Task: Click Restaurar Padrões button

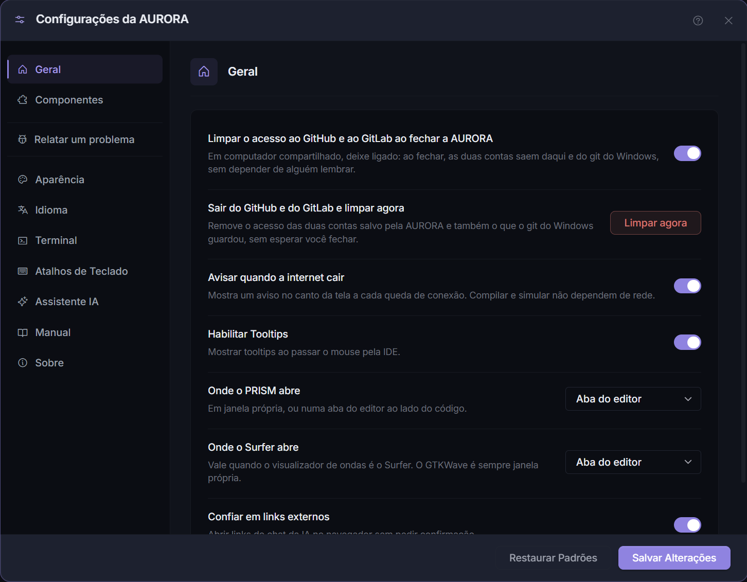Action: point(553,558)
